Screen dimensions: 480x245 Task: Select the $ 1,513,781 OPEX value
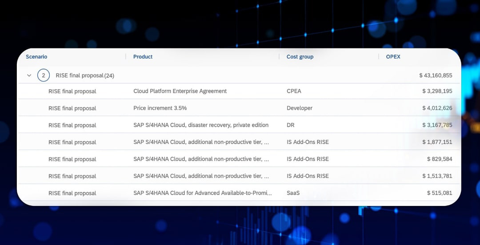click(437, 176)
